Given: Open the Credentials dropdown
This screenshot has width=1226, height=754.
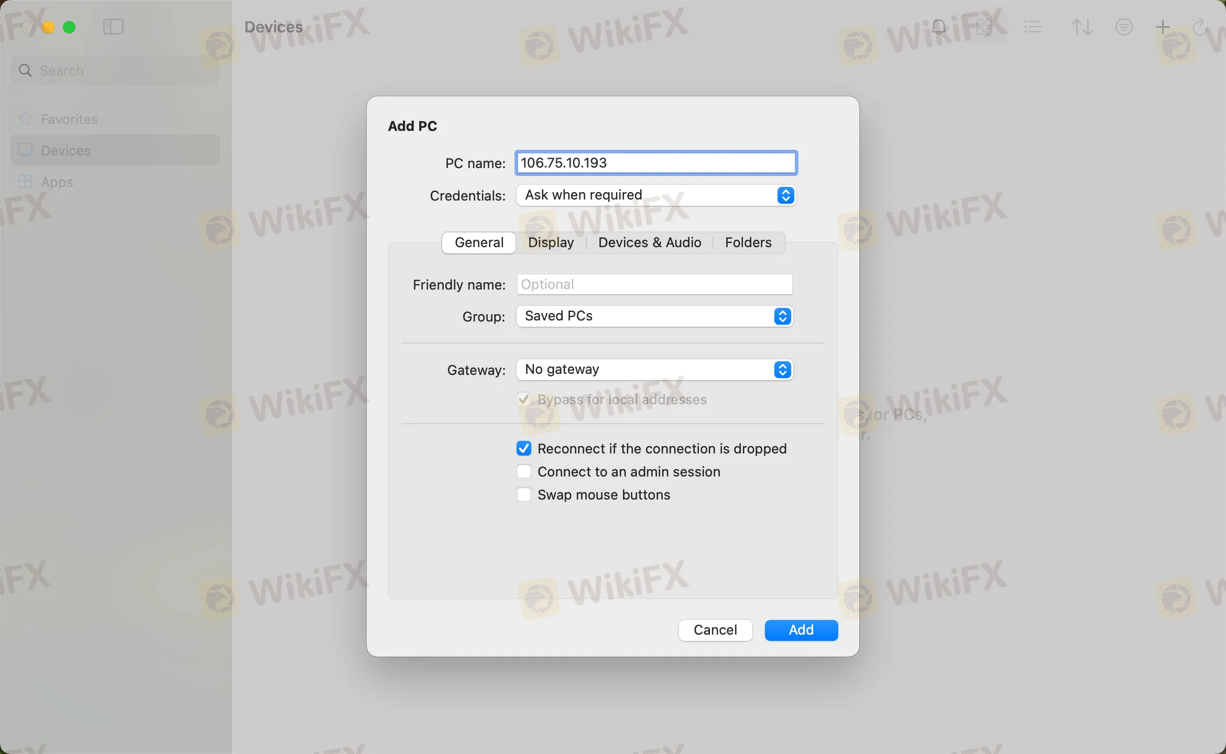Looking at the screenshot, I should click(x=656, y=195).
